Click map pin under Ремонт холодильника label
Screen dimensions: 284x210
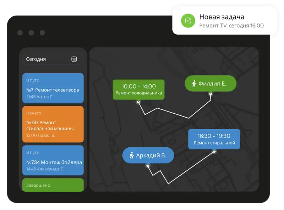click(138, 102)
